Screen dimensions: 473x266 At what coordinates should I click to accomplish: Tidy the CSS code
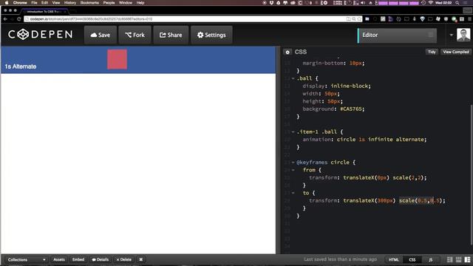pos(432,52)
